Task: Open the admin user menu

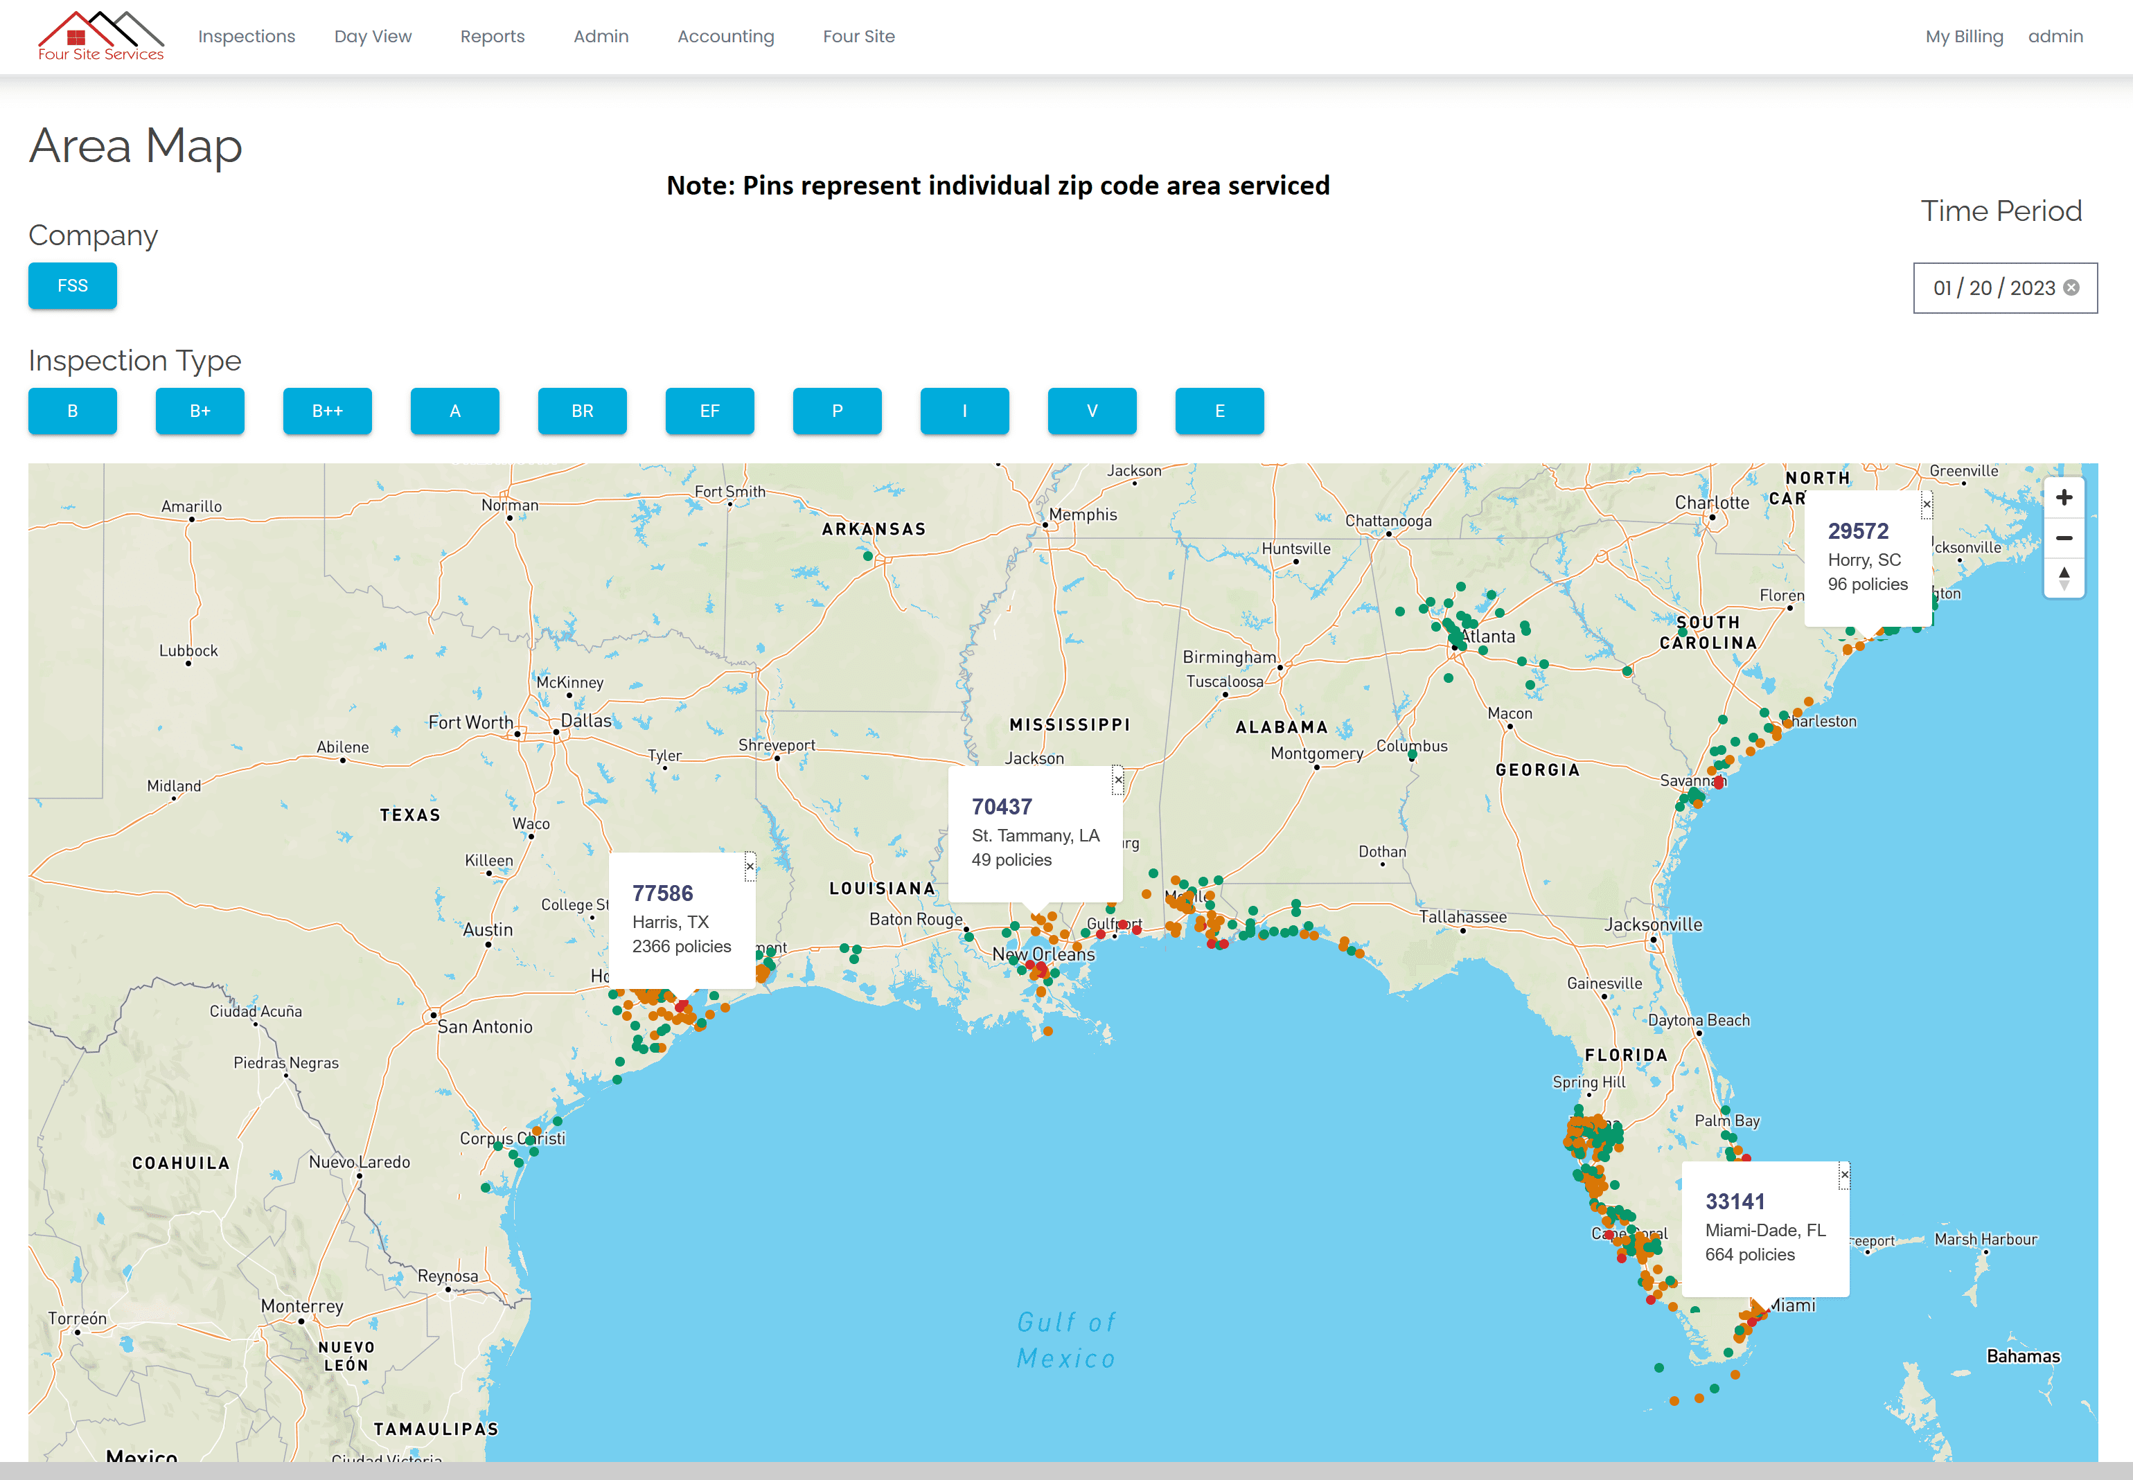Action: pos(2055,36)
